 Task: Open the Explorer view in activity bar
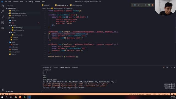(x=3, y=6)
